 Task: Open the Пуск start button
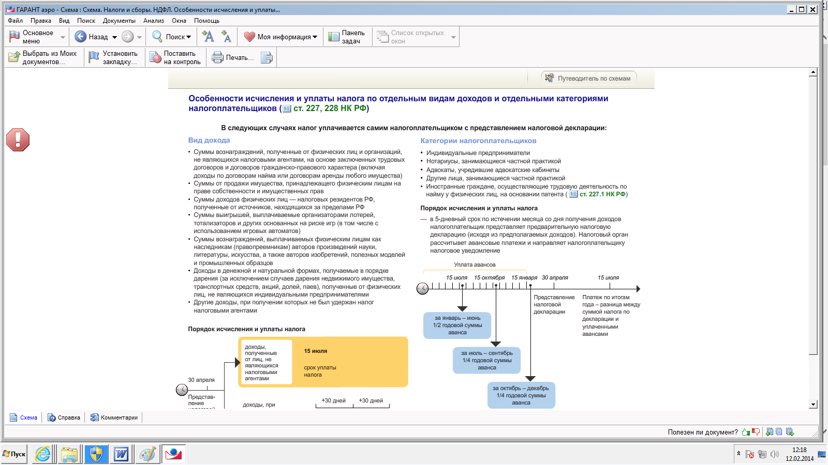pos(14,454)
